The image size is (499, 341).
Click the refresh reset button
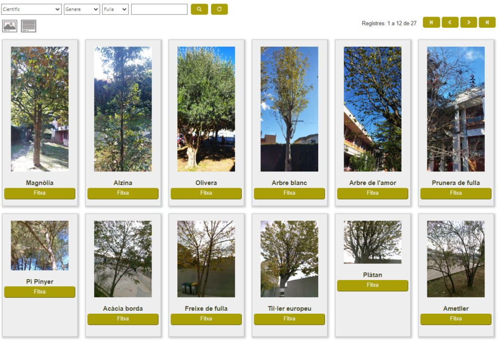click(x=219, y=9)
